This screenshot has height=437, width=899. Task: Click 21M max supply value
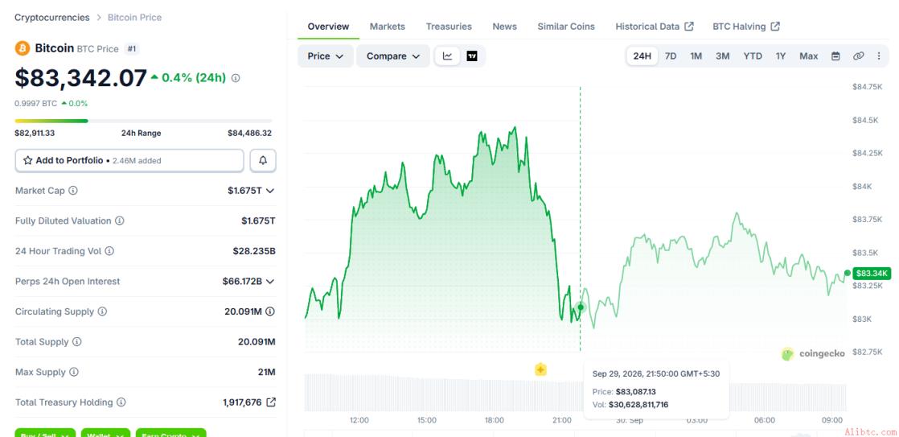(x=267, y=372)
